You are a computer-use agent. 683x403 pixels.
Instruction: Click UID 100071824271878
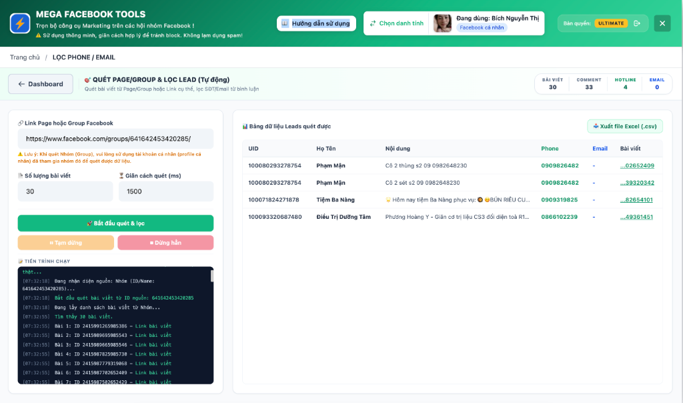[273, 199]
